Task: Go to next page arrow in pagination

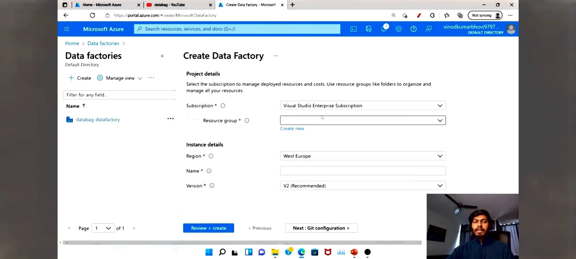Action: [x=134, y=228]
